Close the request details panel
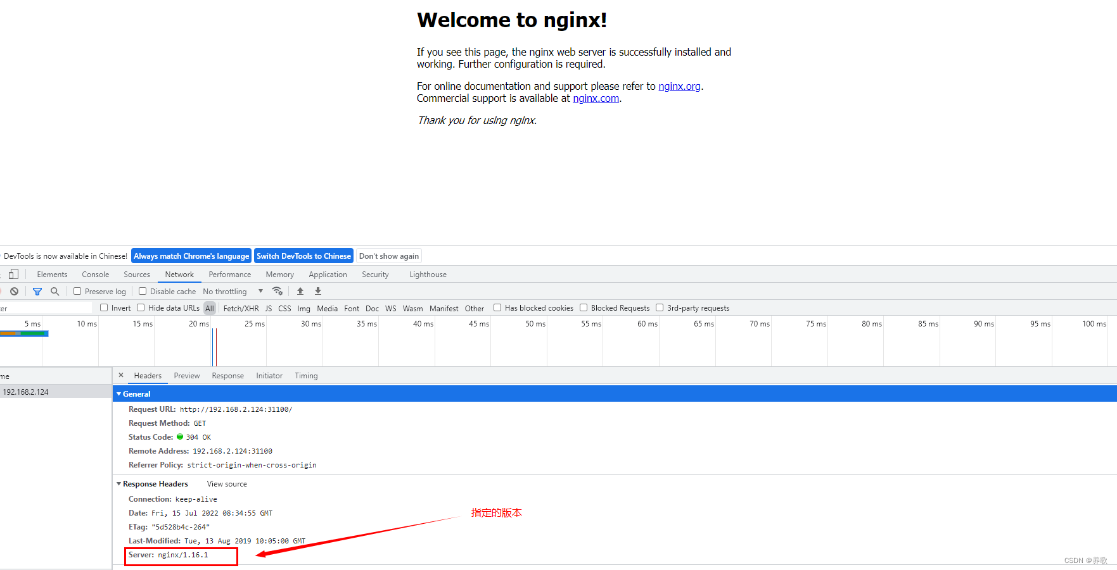This screenshot has height=570, width=1117. click(121, 375)
